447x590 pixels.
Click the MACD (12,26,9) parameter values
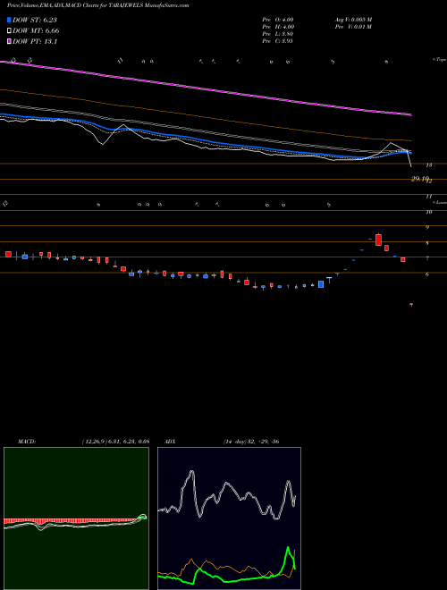[115, 442]
